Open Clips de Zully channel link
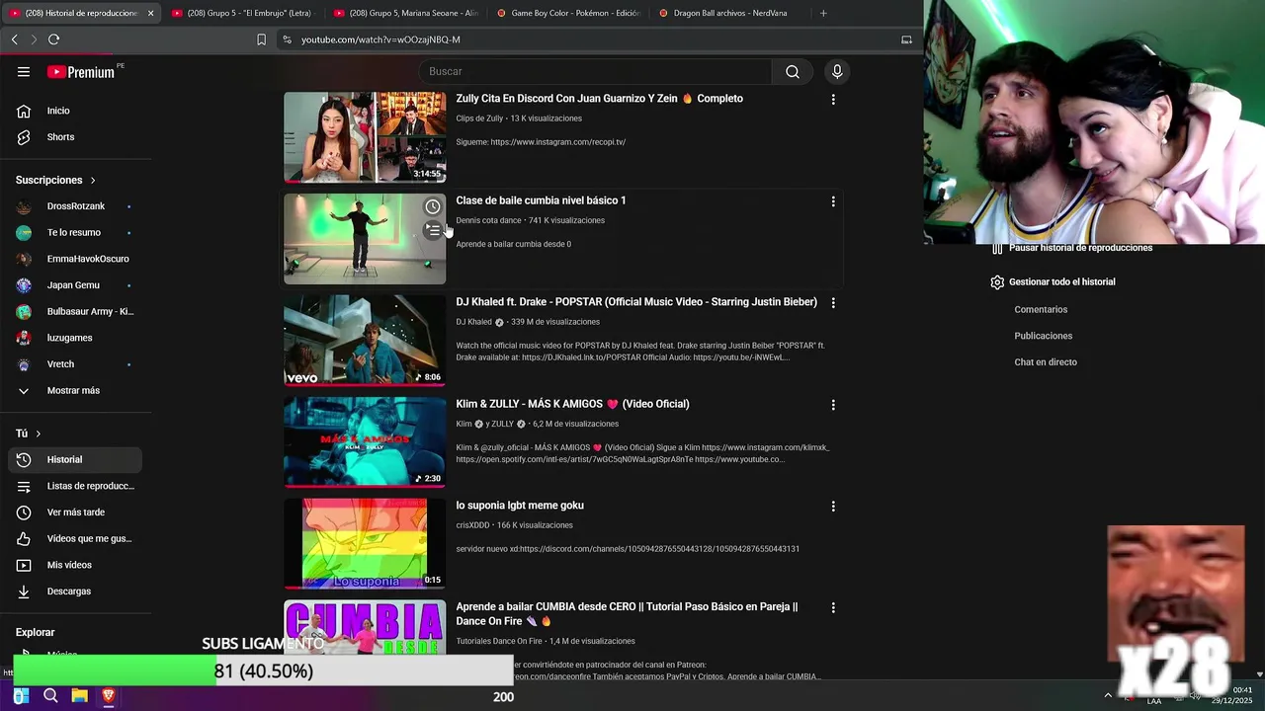This screenshot has width=1265, height=711. [479, 118]
